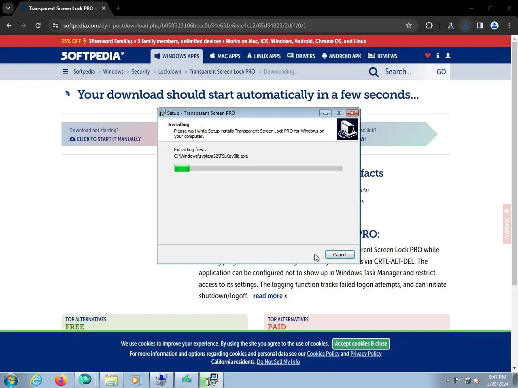518x388 pixels.
Task: Click the GO search button
Action: [441, 72]
